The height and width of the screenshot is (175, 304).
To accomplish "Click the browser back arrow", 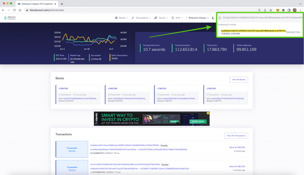I will [4, 10].
